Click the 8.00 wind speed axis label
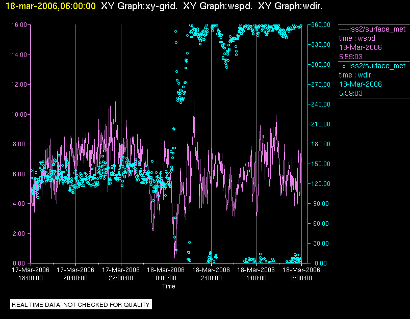Screen dimensions: 410x319 click(x=20, y=144)
